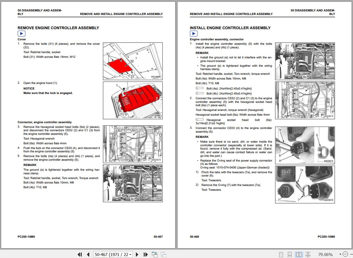
Task: Select the two-page facing view
Action: pos(299,254)
